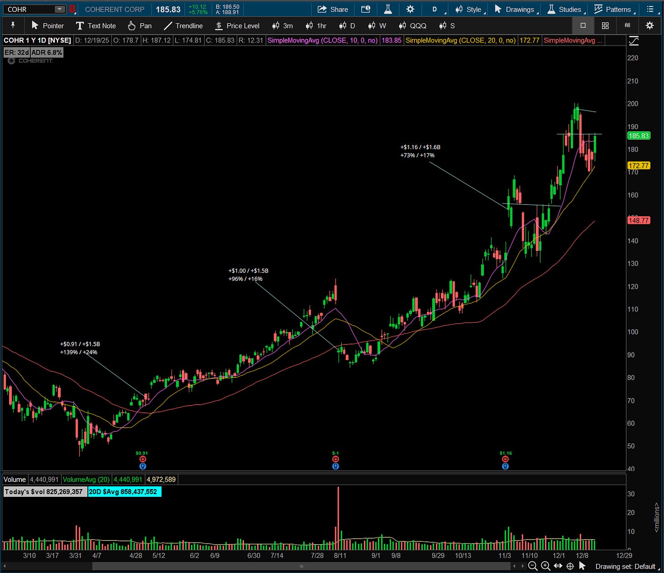The image size is (664, 573).
Task: Click the Share button in the top bar
Action: [333, 9]
